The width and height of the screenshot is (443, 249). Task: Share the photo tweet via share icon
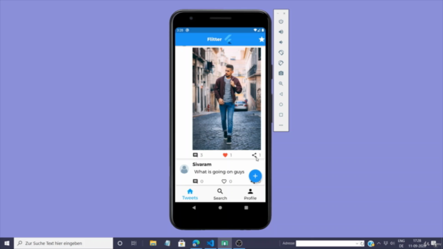tap(254, 155)
